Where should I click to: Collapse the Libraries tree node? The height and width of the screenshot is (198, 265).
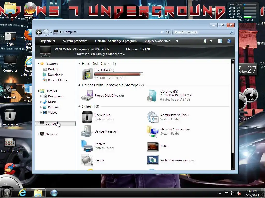pos(38,91)
